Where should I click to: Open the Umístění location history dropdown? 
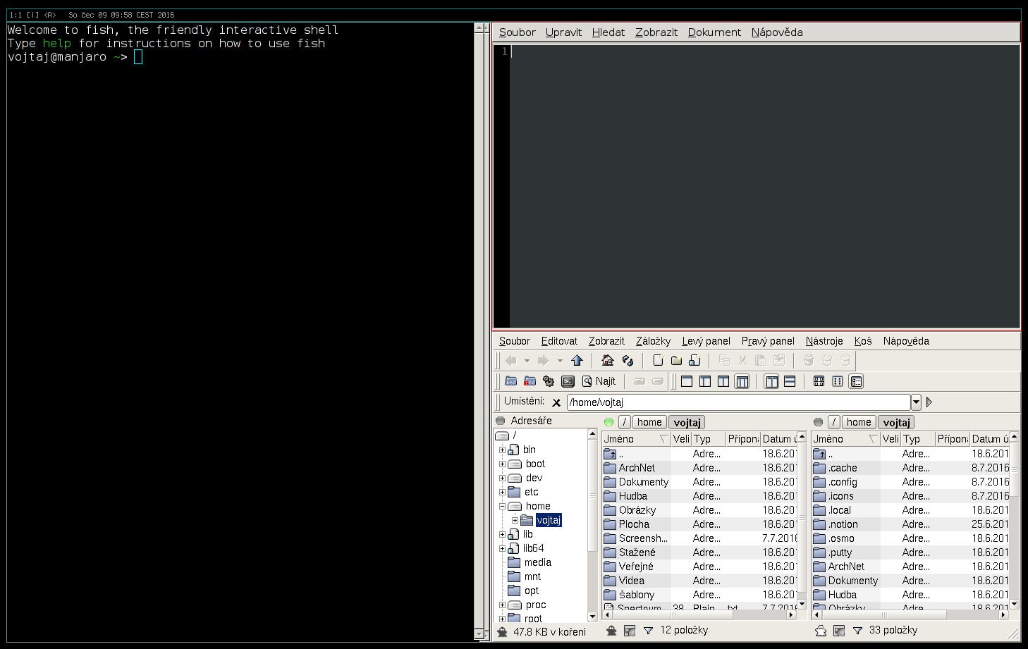tap(916, 402)
